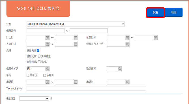Screen dimensions: 189x104
Task: Check the 追加元帳2 元帳2 checkbox
Action: coord(39,62)
